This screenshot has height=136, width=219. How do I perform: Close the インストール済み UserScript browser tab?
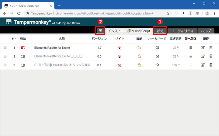coord(51,6)
